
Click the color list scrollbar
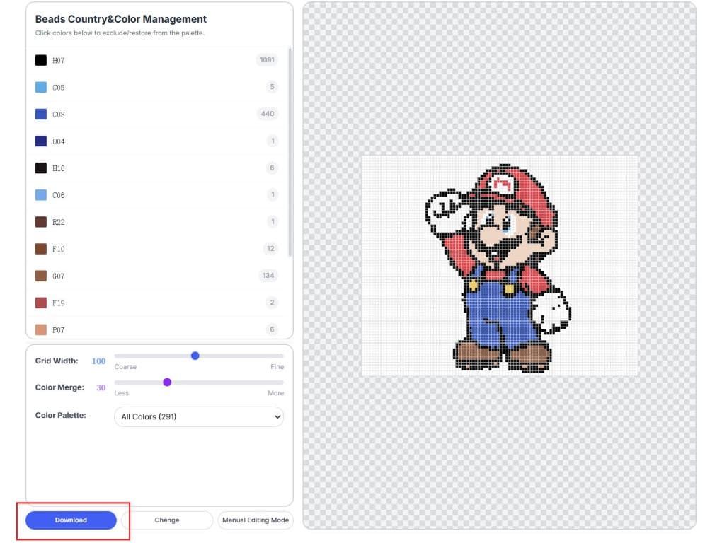coord(290,152)
